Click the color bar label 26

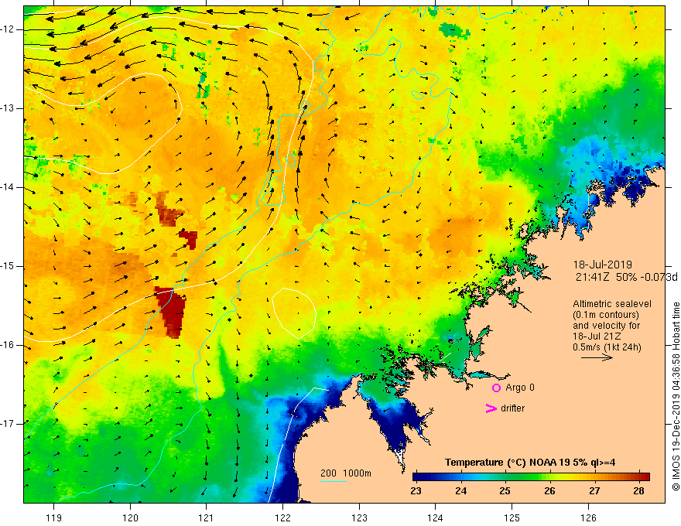coord(549,491)
